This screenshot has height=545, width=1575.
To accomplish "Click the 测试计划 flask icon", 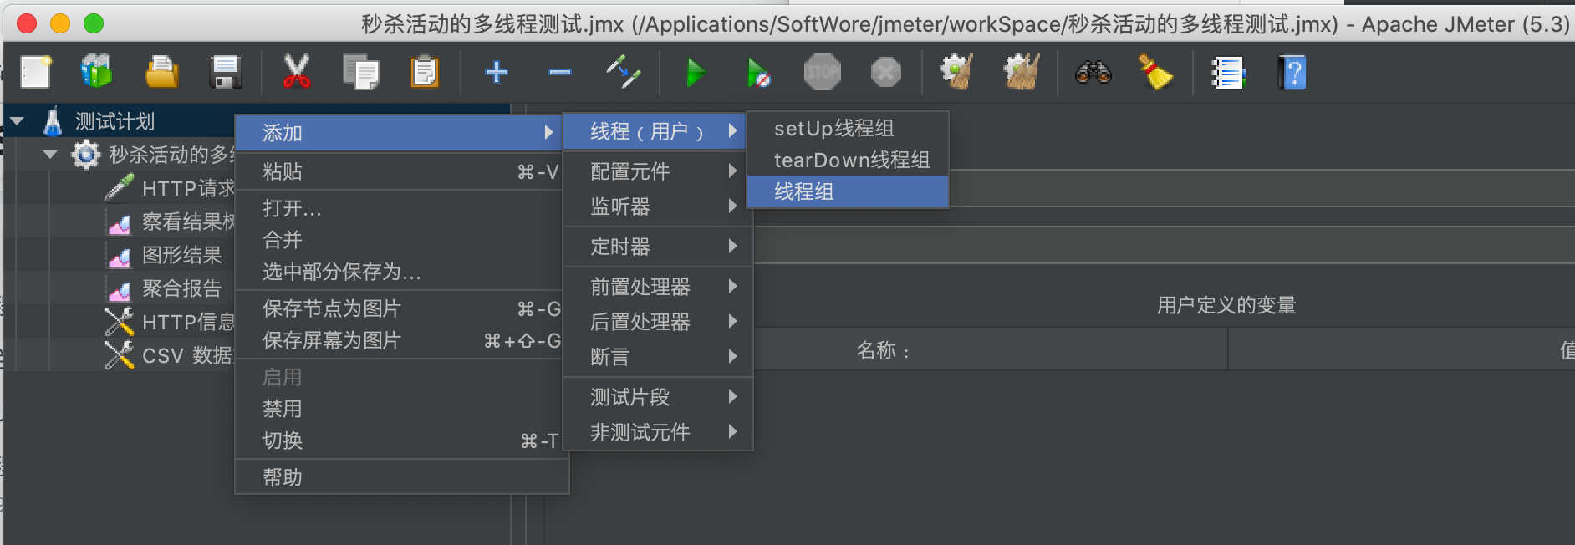I will 53,121.
